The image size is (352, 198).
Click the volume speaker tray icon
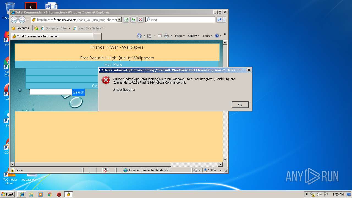pyautogui.click(x=319, y=194)
